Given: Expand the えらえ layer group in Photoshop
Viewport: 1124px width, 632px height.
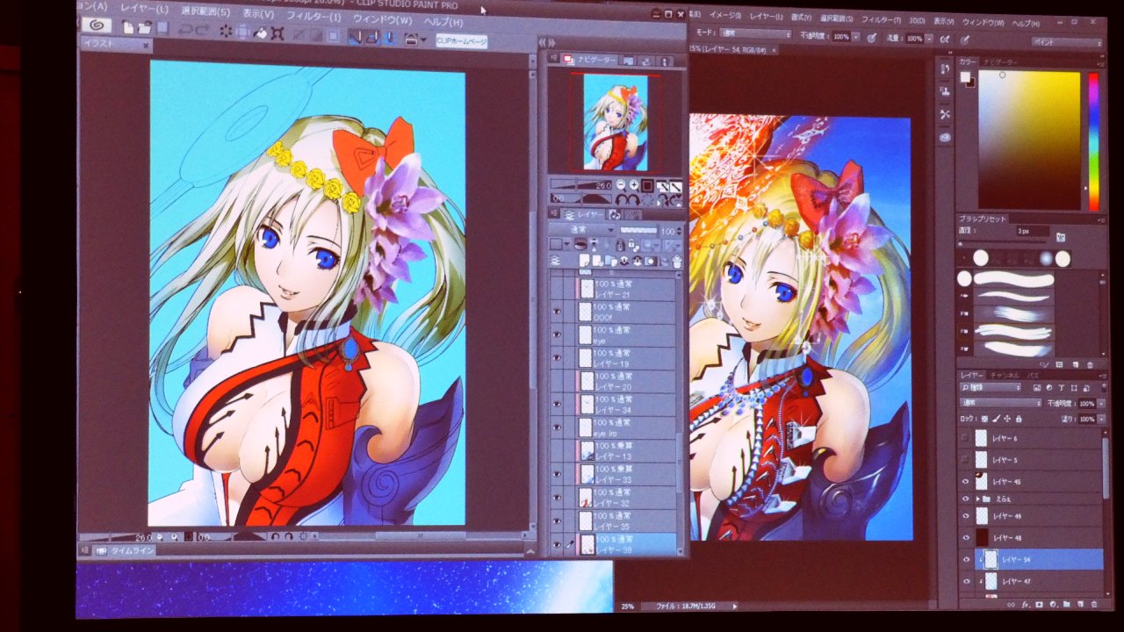Looking at the screenshot, I should tap(979, 499).
